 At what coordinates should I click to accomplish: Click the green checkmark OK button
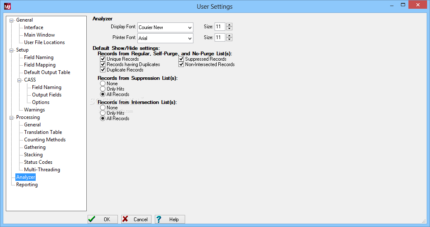tap(103, 219)
